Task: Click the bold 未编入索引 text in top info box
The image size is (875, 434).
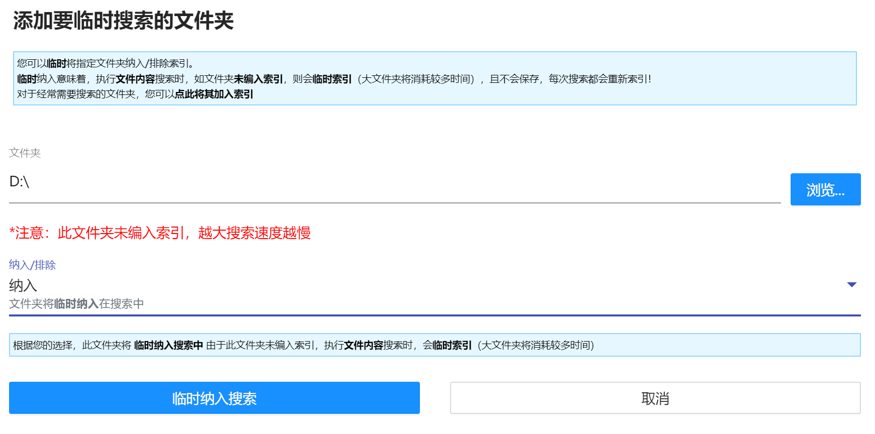Action: coord(258,79)
